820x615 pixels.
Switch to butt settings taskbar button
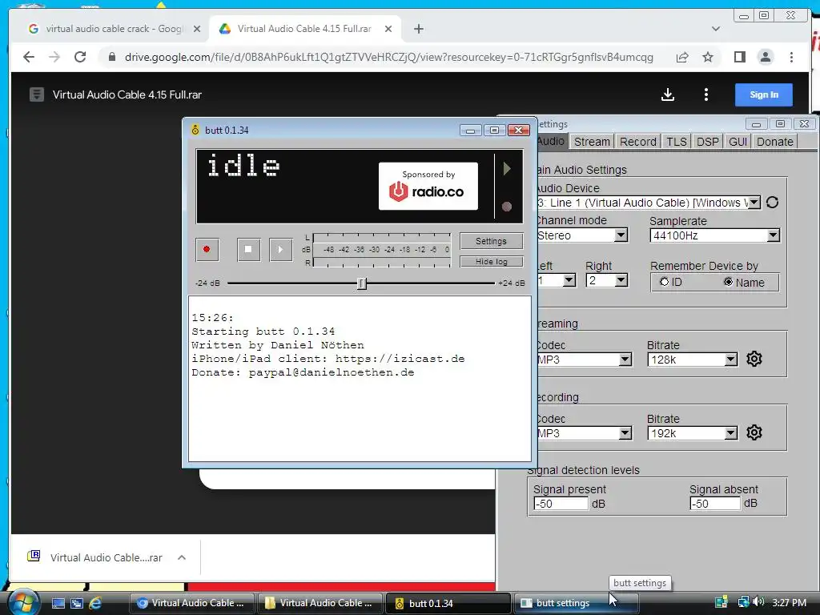pyautogui.click(x=575, y=603)
